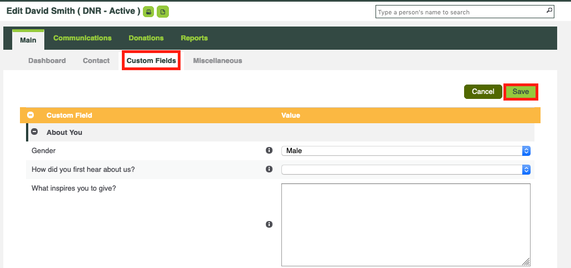Focus the person name search field
The image size is (571, 268).
click(465, 12)
